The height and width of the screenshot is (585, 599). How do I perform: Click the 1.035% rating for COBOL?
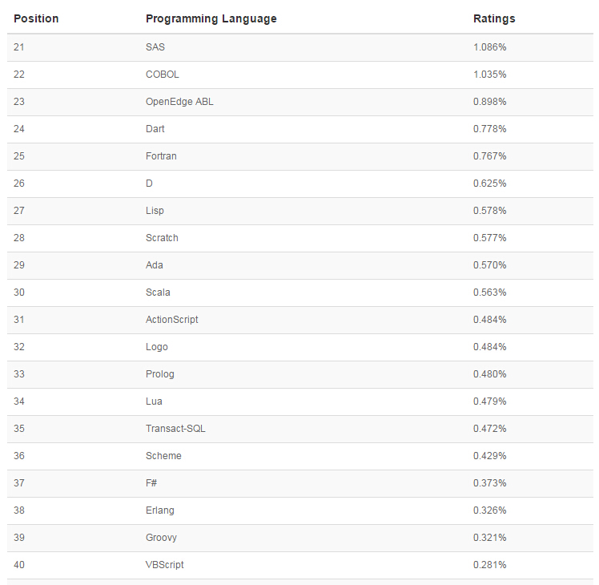tap(489, 75)
